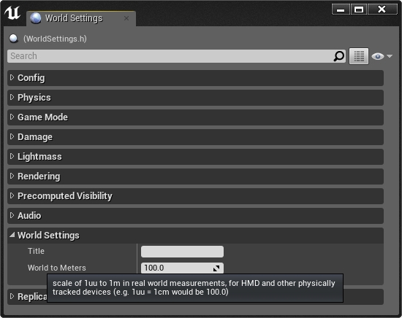Expand the Config category
Viewport: 402px width, 318px height.
[x=195, y=78]
